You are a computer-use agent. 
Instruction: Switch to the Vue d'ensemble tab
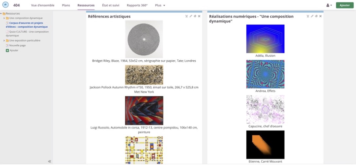(x=43, y=6)
